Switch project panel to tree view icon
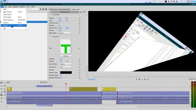Screen dimensions: 196x110 (x=40, y=9)
